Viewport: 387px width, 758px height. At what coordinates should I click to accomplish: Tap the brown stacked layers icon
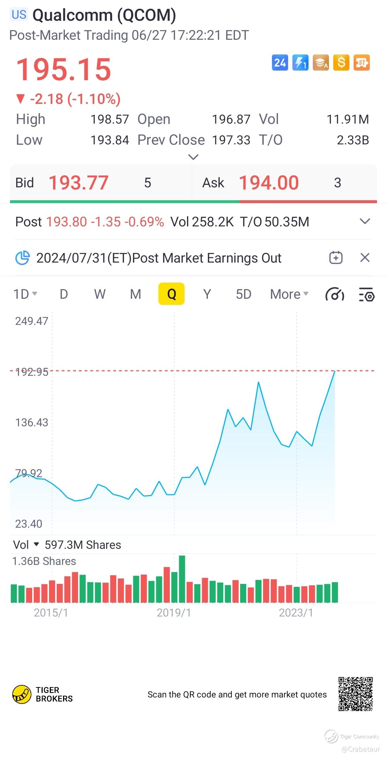pyautogui.click(x=321, y=63)
